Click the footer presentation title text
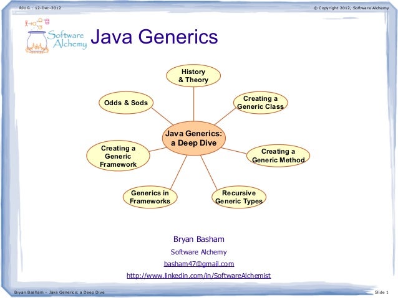Viewport: 398px width, 298px height. pyautogui.click(x=59, y=292)
